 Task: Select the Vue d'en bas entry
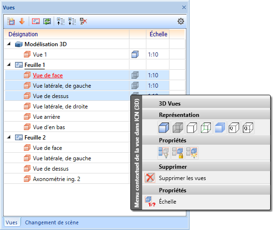coord(49,127)
